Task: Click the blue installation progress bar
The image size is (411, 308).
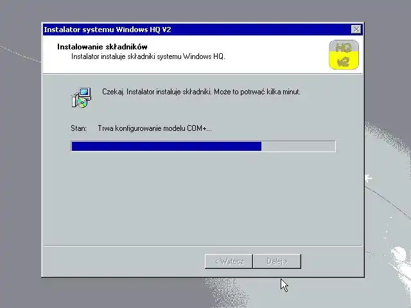Action: tap(203, 146)
